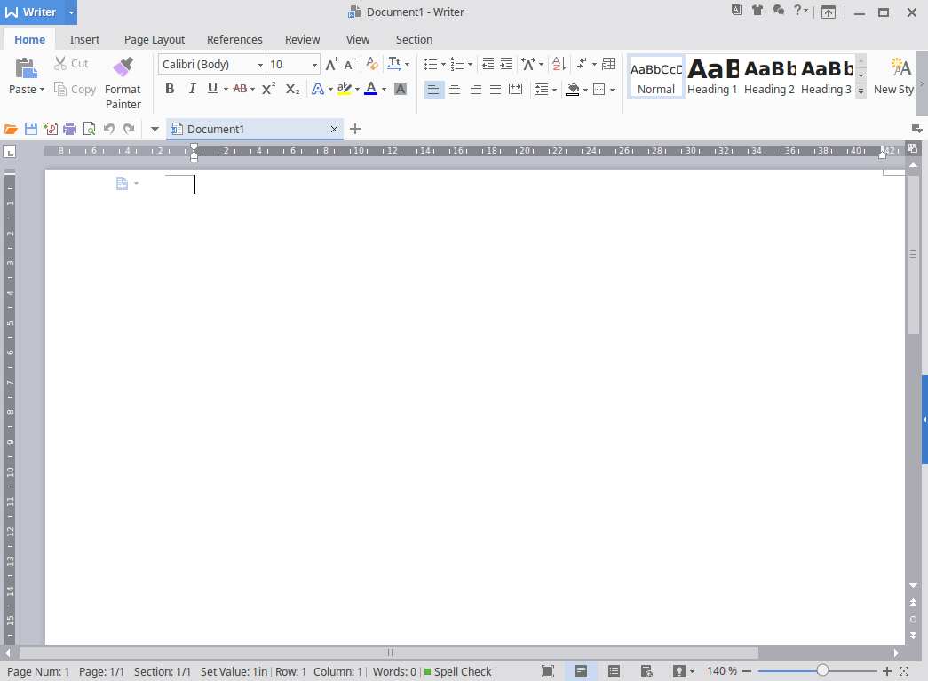Print the document with printer icon
The image size is (928, 681).
70,129
